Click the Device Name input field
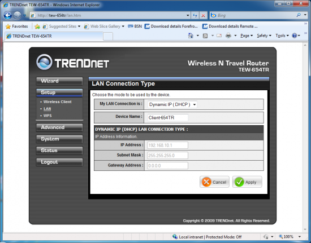The width and height of the screenshot is (311, 243). tap(168, 118)
